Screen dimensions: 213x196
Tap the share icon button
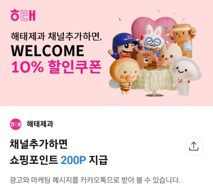point(194,146)
